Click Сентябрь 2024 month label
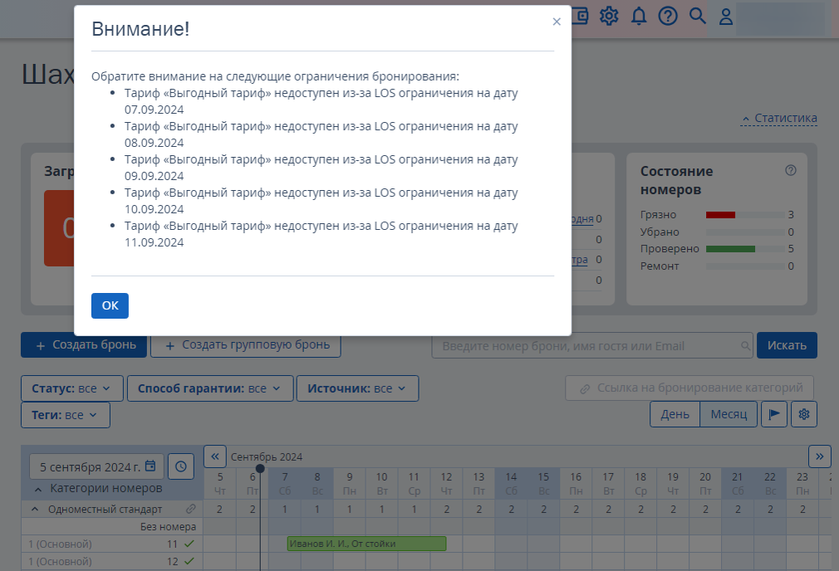839x571 pixels. pyautogui.click(x=267, y=457)
